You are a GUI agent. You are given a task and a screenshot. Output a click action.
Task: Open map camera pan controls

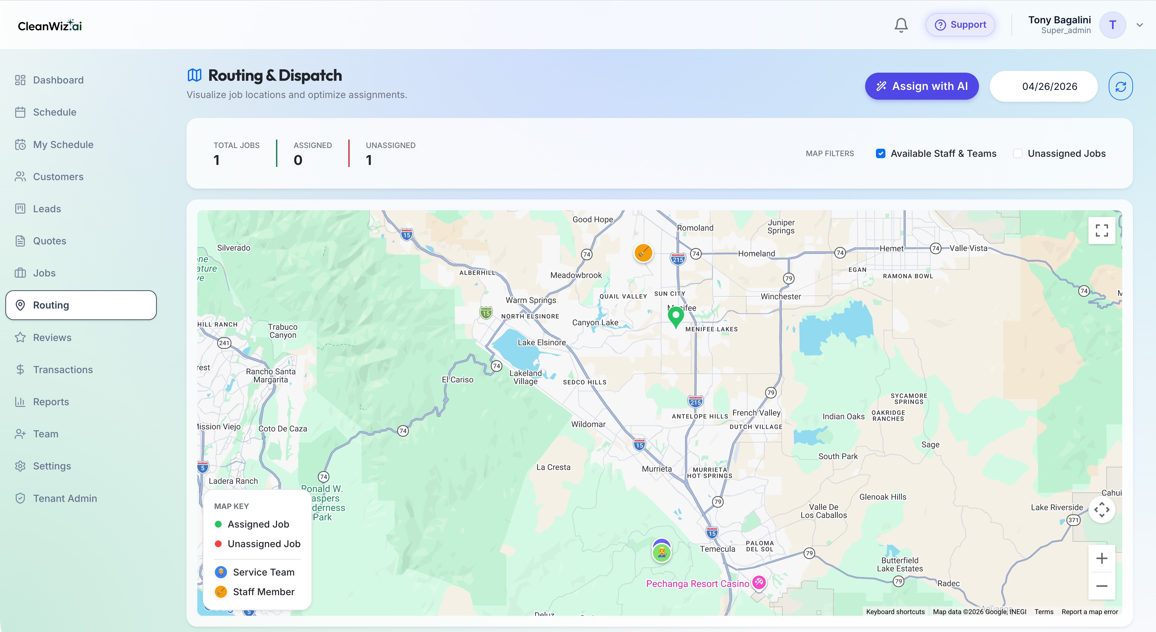point(1102,509)
